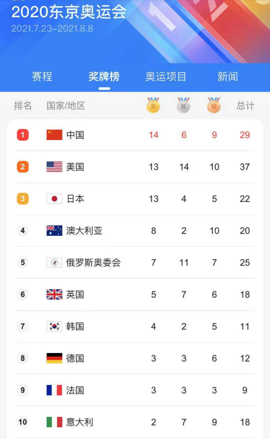
Task: Click the 2020东京奥运会 title
Action: [x=69, y=12]
